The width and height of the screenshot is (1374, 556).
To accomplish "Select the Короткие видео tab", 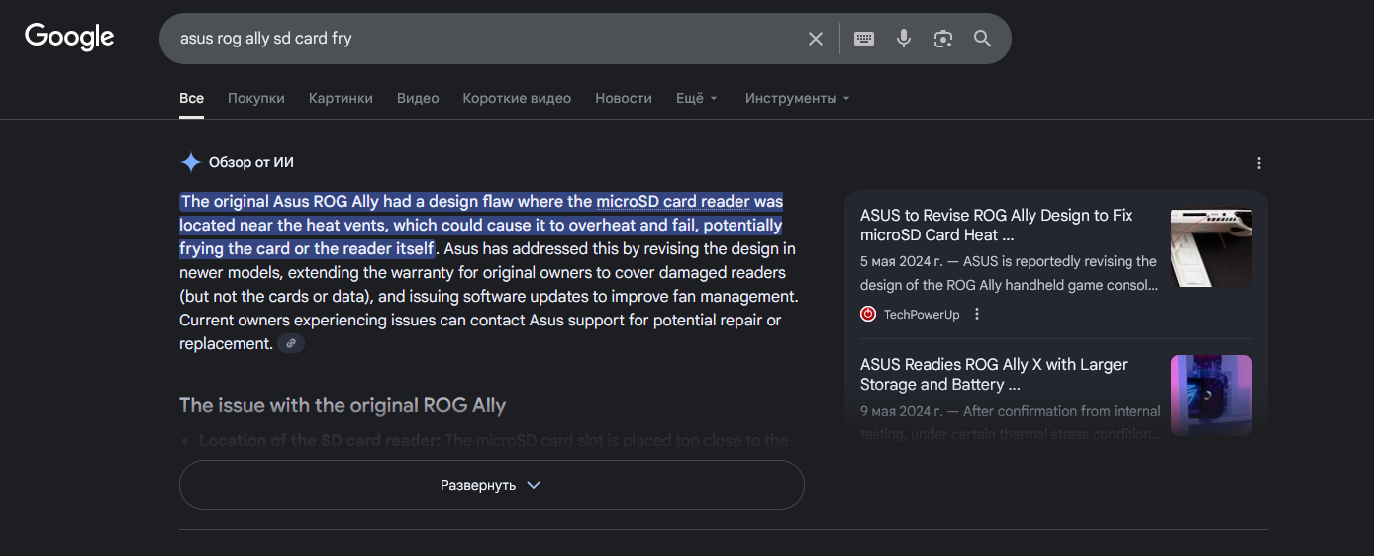I will pyautogui.click(x=517, y=98).
